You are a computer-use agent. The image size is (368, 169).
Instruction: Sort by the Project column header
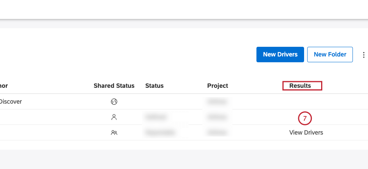point(217,86)
